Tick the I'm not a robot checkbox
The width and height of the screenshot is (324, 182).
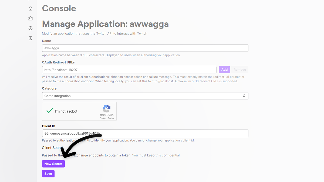(x=50, y=111)
